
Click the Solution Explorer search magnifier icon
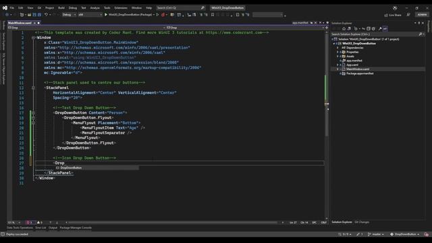tap(421, 34)
